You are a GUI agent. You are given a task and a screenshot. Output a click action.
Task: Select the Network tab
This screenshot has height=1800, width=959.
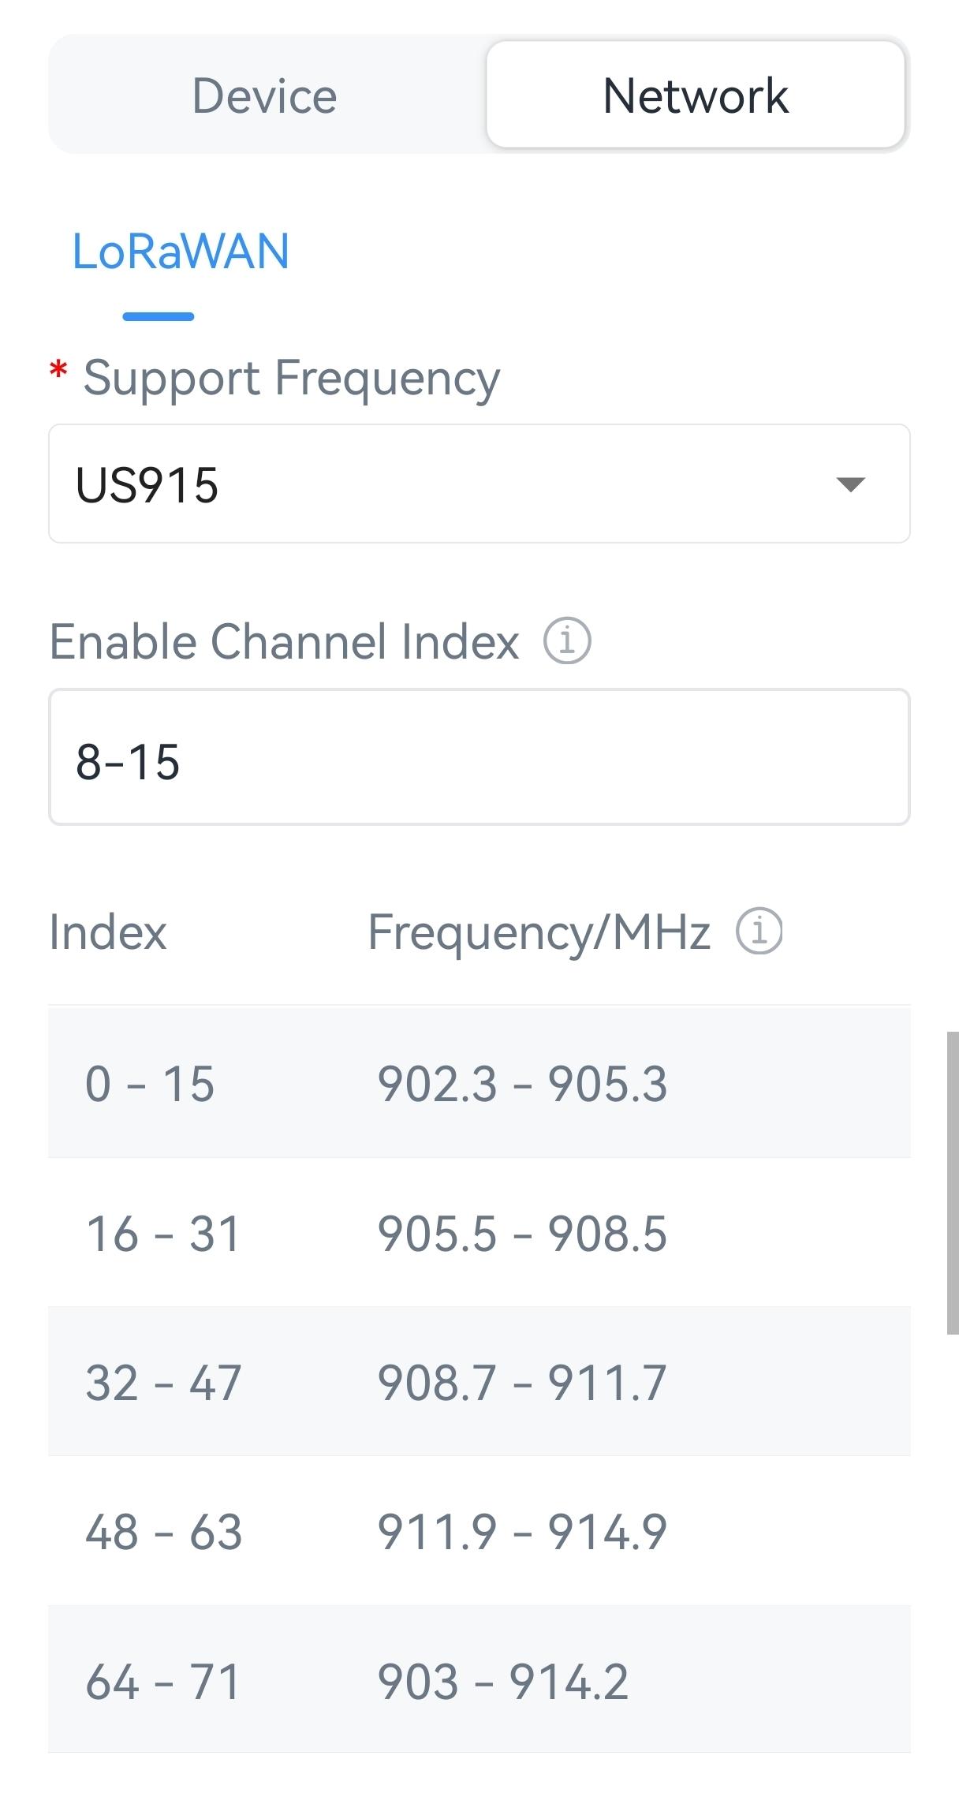point(695,95)
